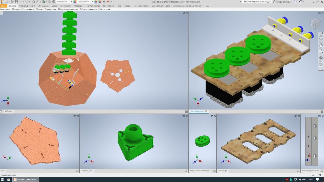324x182 pixels.
Task: Click the help question mark icon
Action: pos(301,2)
